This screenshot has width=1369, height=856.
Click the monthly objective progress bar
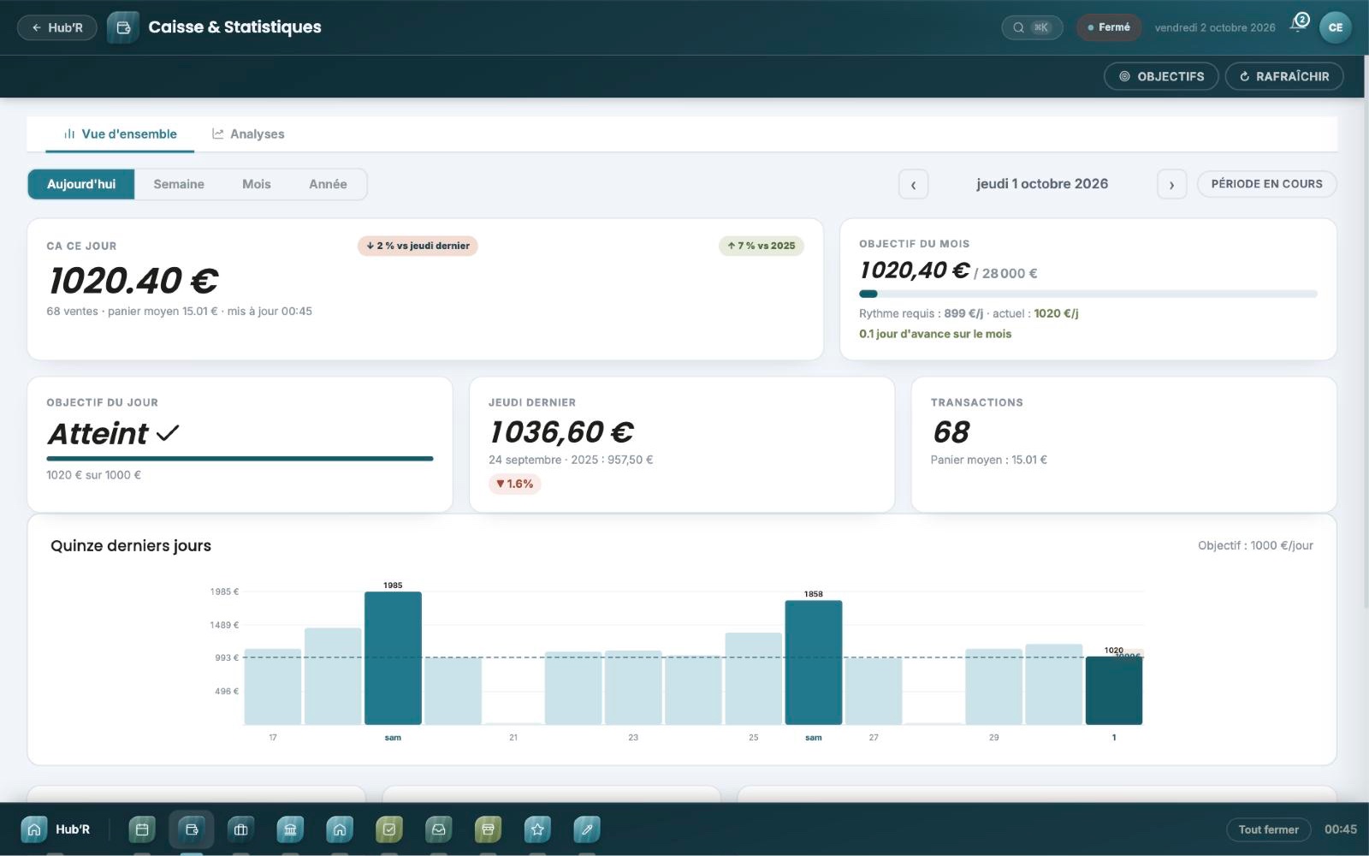point(1088,294)
